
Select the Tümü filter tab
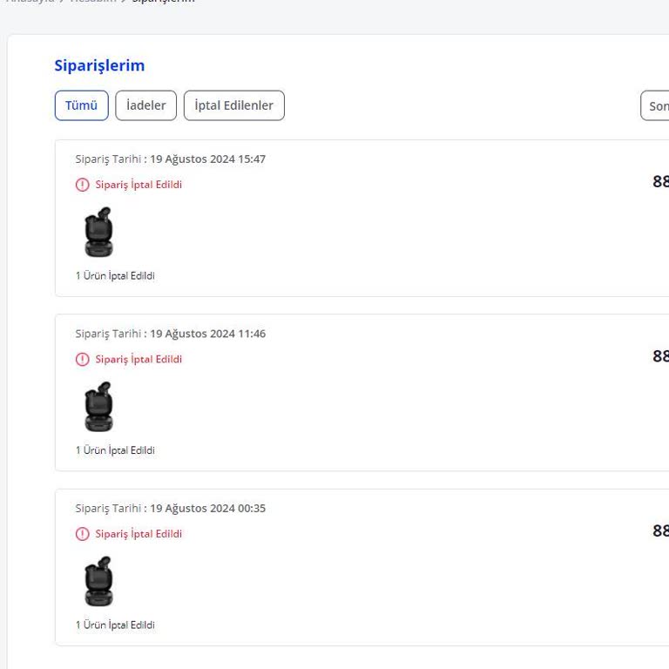(x=82, y=105)
